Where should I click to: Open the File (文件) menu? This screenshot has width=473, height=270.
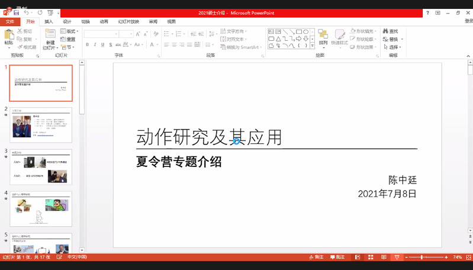click(9, 21)
